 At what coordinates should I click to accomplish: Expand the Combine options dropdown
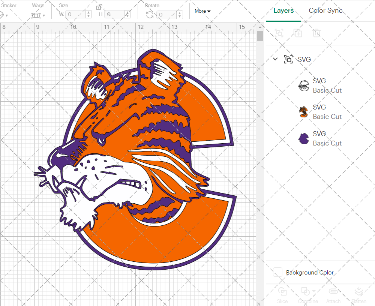tap(313, 292)
